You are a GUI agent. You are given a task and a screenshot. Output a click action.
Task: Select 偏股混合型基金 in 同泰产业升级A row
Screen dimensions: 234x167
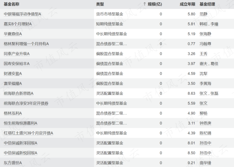(110, 54)
